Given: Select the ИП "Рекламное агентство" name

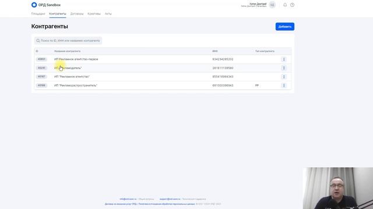Looking at the screenshot, I should point(72,77).
